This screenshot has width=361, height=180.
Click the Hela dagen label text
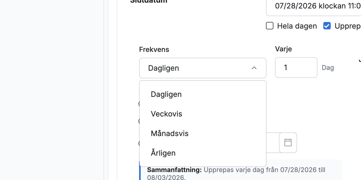[x=297, y=26]
